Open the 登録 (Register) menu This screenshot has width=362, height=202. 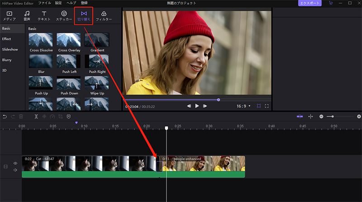(x=84, y=3)
